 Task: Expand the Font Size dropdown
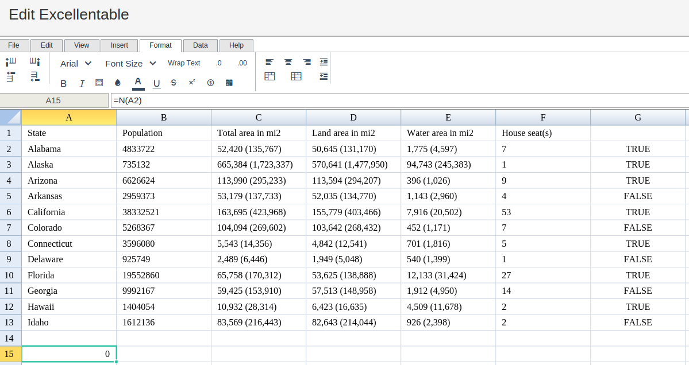click(130, 63)
